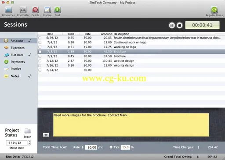The image size is (225, 160).
Task: Switch to the Invoice sidebar section
Action: (16, 68)
